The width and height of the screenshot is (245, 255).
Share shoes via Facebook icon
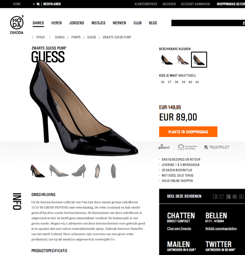[215, 197]
